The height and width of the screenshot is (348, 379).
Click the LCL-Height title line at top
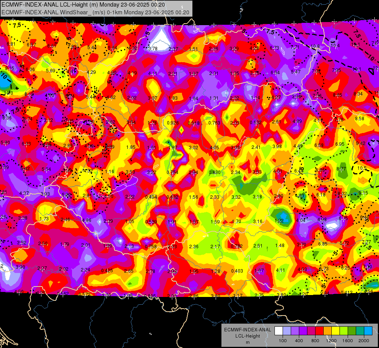pyautogui.click(x=83, y=5)
